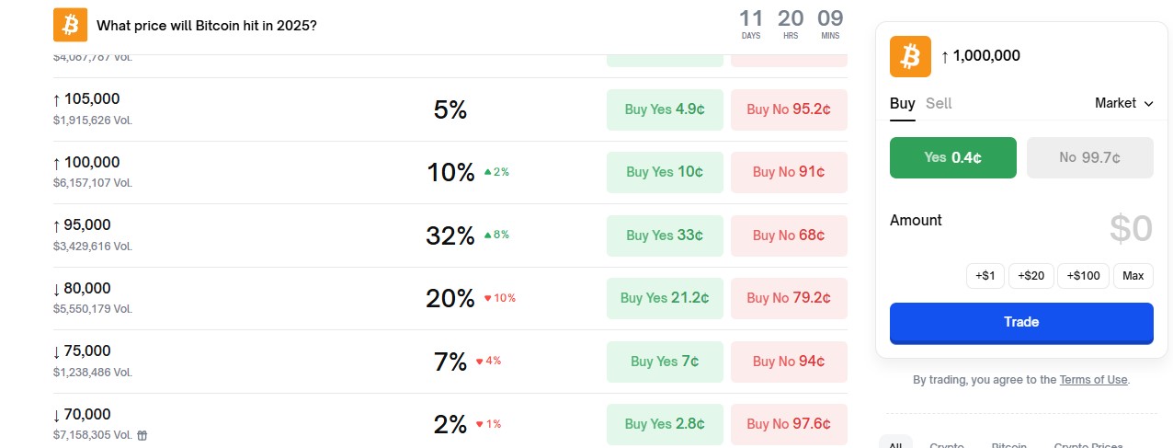The image size is (1173, 448).
Task: Click red down indicator on 75,000 row
Action: [x=480, y=361]
